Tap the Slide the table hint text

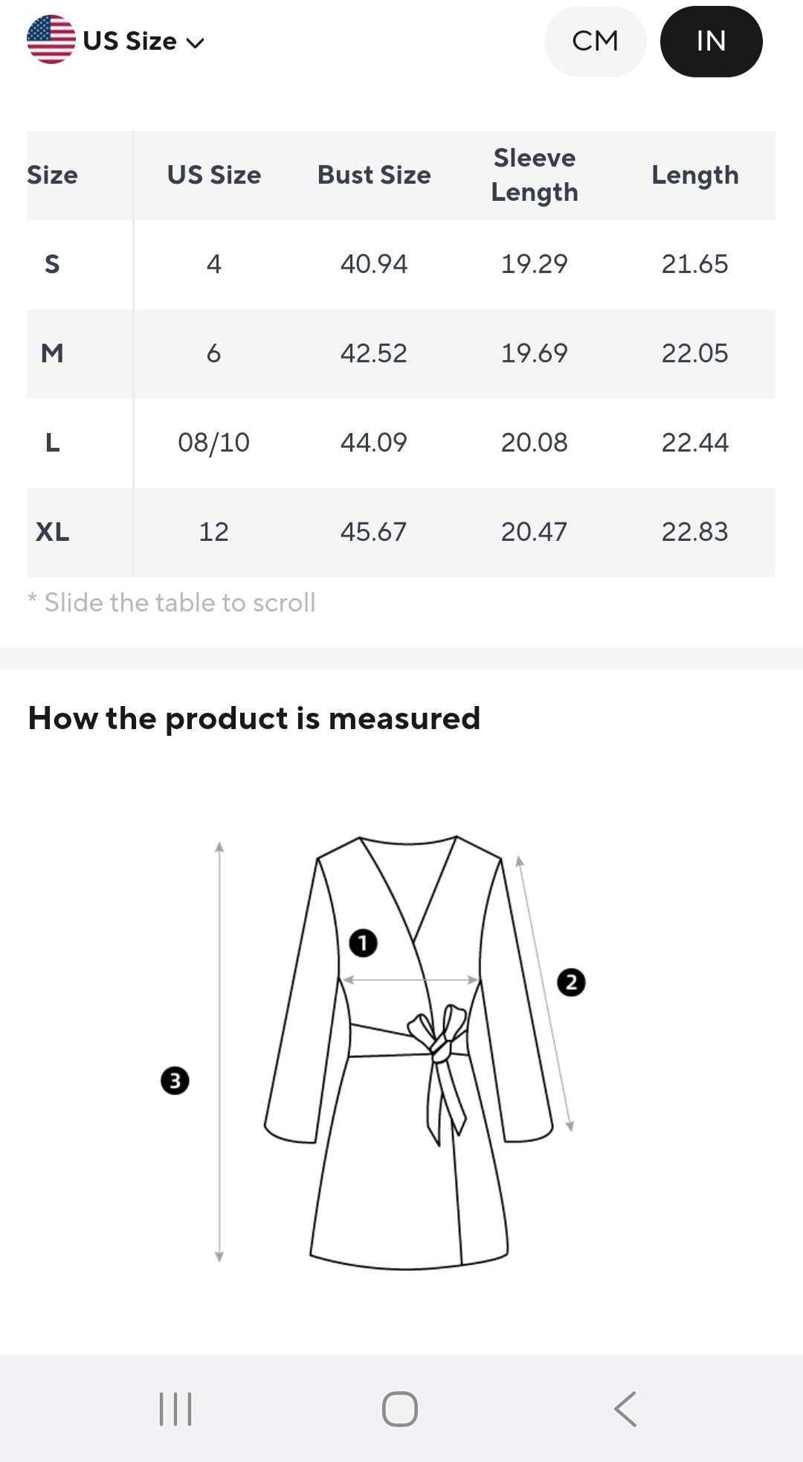172,603
